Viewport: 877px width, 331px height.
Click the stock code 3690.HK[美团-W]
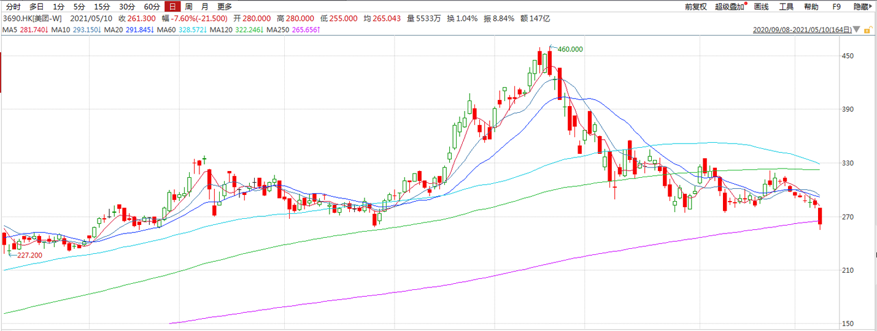[33, 18]
